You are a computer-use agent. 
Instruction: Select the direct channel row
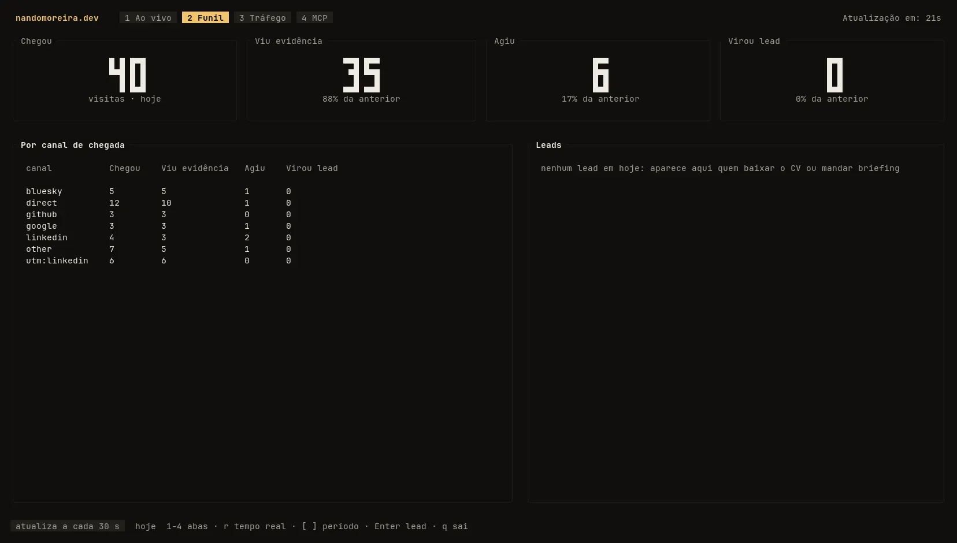coord(262,203)
